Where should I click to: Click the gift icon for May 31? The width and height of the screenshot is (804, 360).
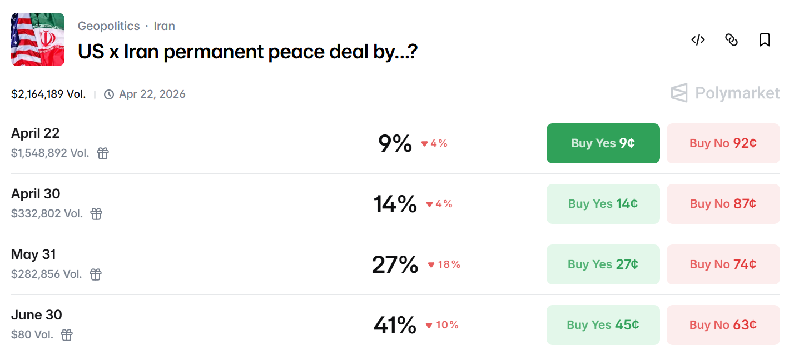[x=96, y=274]
